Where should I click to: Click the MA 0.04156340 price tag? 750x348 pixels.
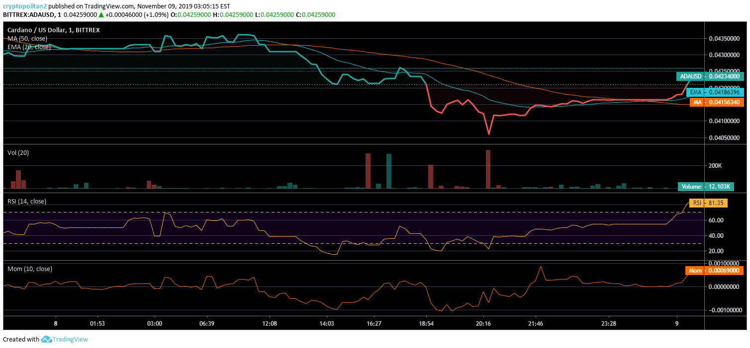click(717, 102)
